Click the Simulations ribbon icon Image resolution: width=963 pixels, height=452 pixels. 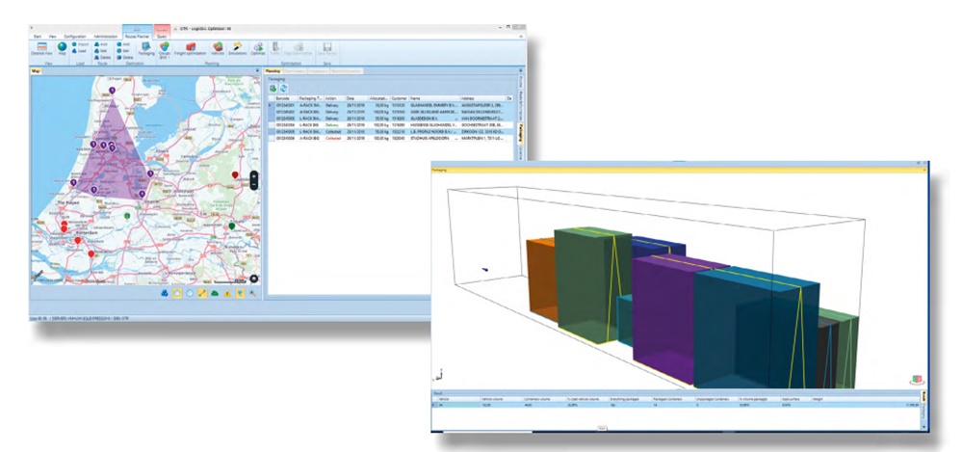pos(237,48)
